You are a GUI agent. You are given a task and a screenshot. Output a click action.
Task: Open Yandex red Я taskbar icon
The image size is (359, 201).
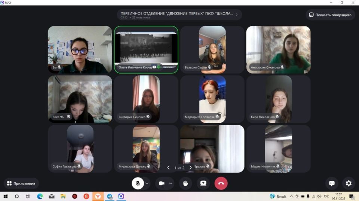click(x=86, y=196)
